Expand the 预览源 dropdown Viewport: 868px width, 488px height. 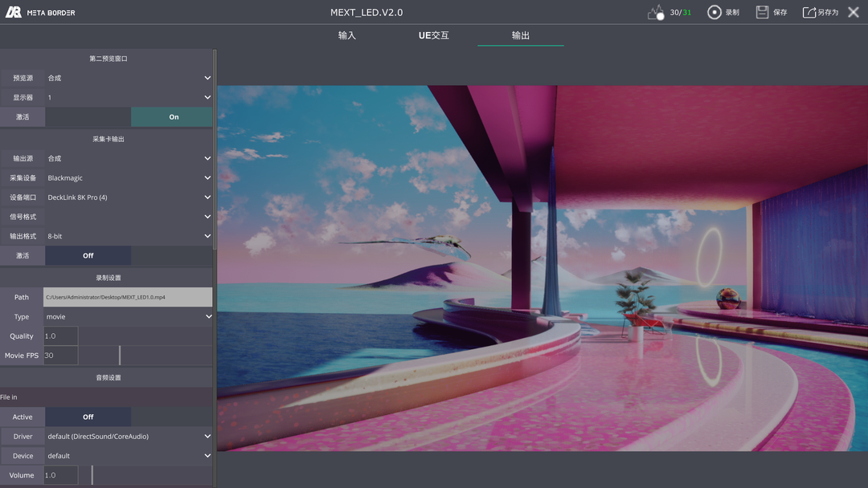point(129,78)
